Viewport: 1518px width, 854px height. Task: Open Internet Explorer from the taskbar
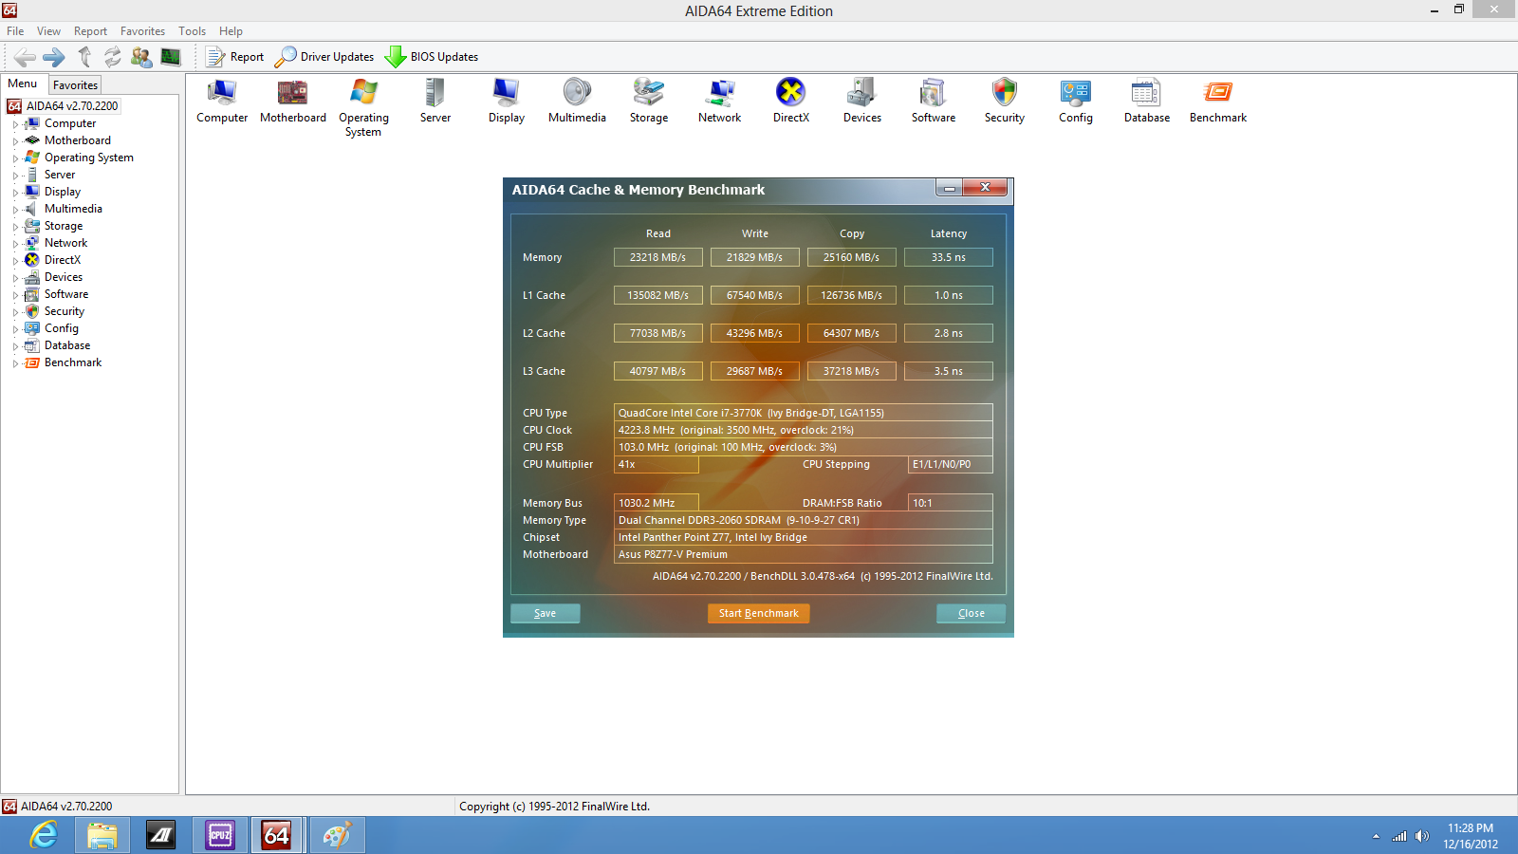[44, 836]
